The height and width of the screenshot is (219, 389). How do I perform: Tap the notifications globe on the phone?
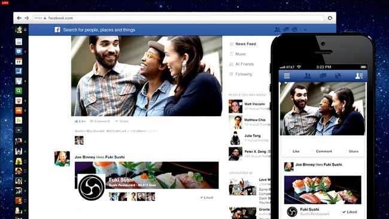click(338, 76)
